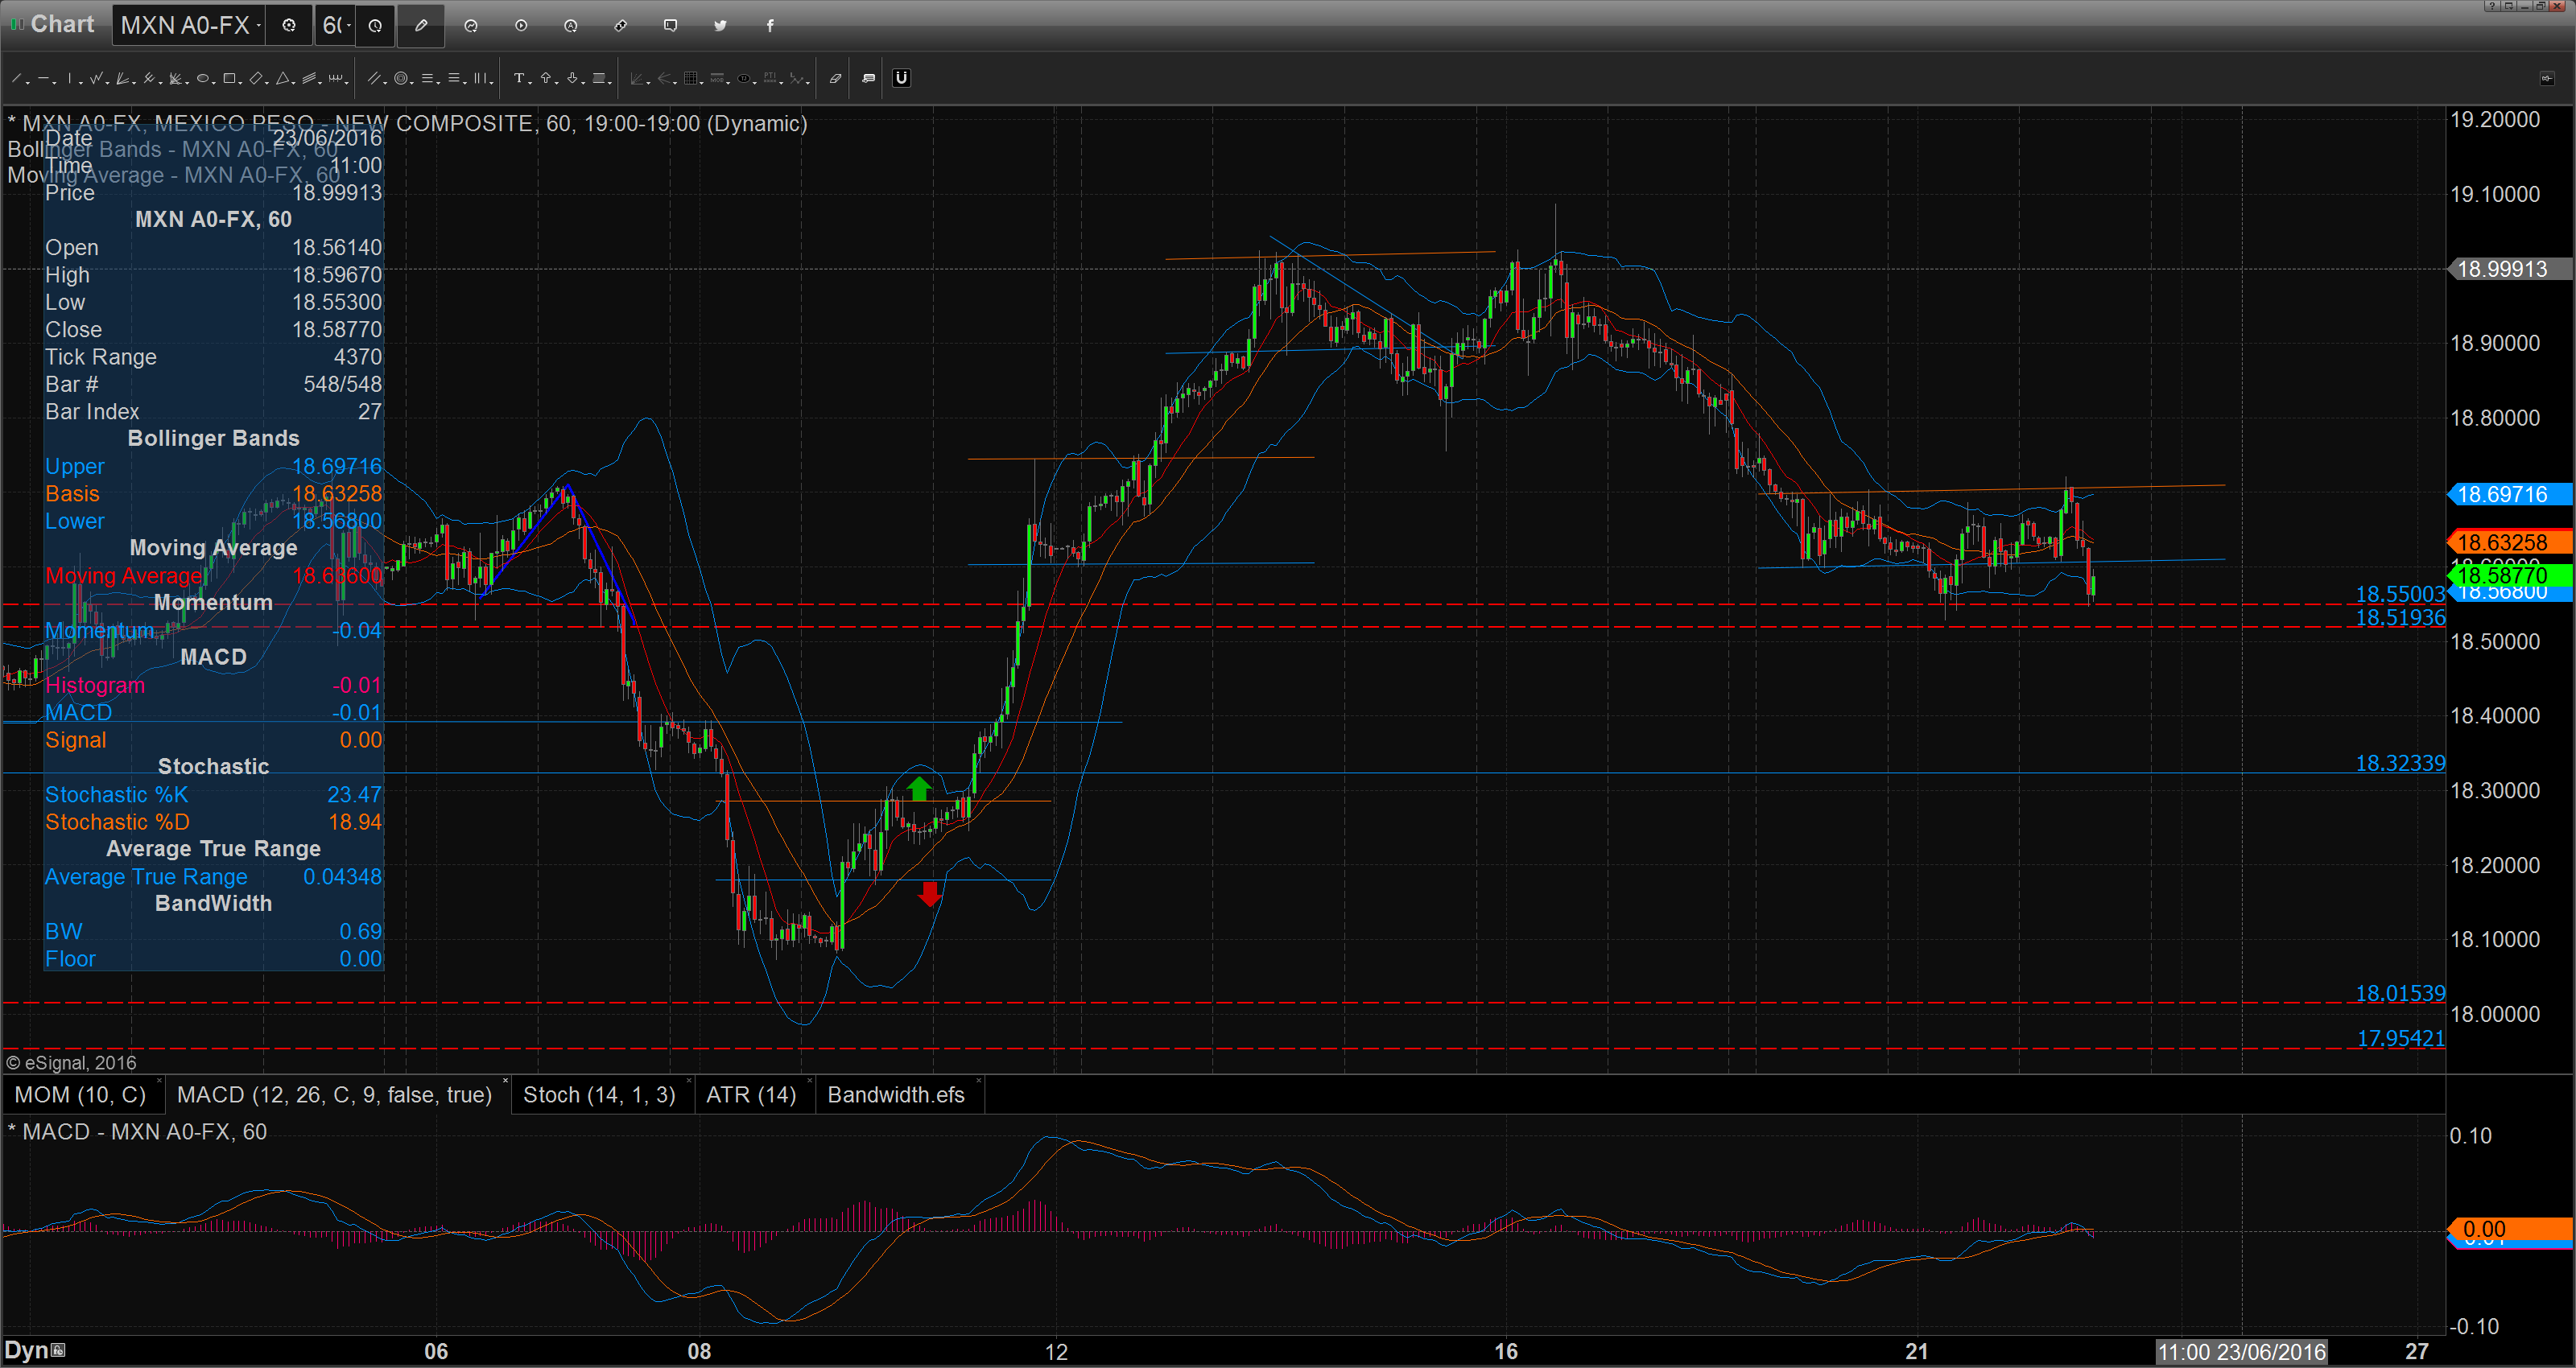This screenshot has height=1368, width=2576.
Task: Click the 18.99913 cursor price label
Action: pos(2509,269)
